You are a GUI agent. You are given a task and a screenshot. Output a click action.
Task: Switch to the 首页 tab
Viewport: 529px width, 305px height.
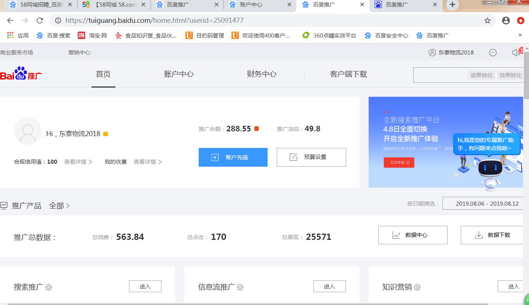(103, 74)
